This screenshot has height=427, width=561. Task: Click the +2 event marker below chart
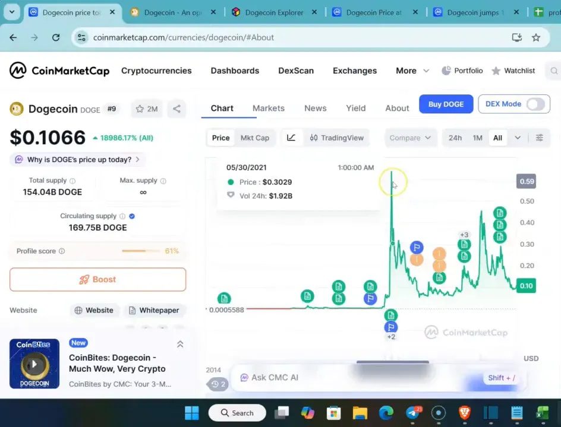pos(391,337)
